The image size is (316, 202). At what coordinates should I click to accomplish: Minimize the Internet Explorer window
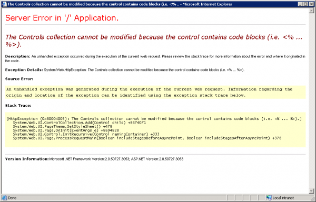click(300, 4)
